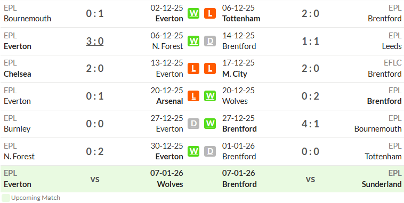Click the Sunderland team in upcoming match

pos(382,184)
